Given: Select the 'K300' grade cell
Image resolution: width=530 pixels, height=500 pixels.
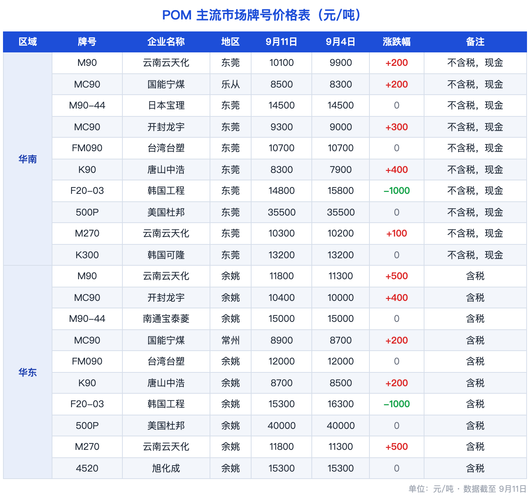Looking at the screenshot, I should [87, 255].
